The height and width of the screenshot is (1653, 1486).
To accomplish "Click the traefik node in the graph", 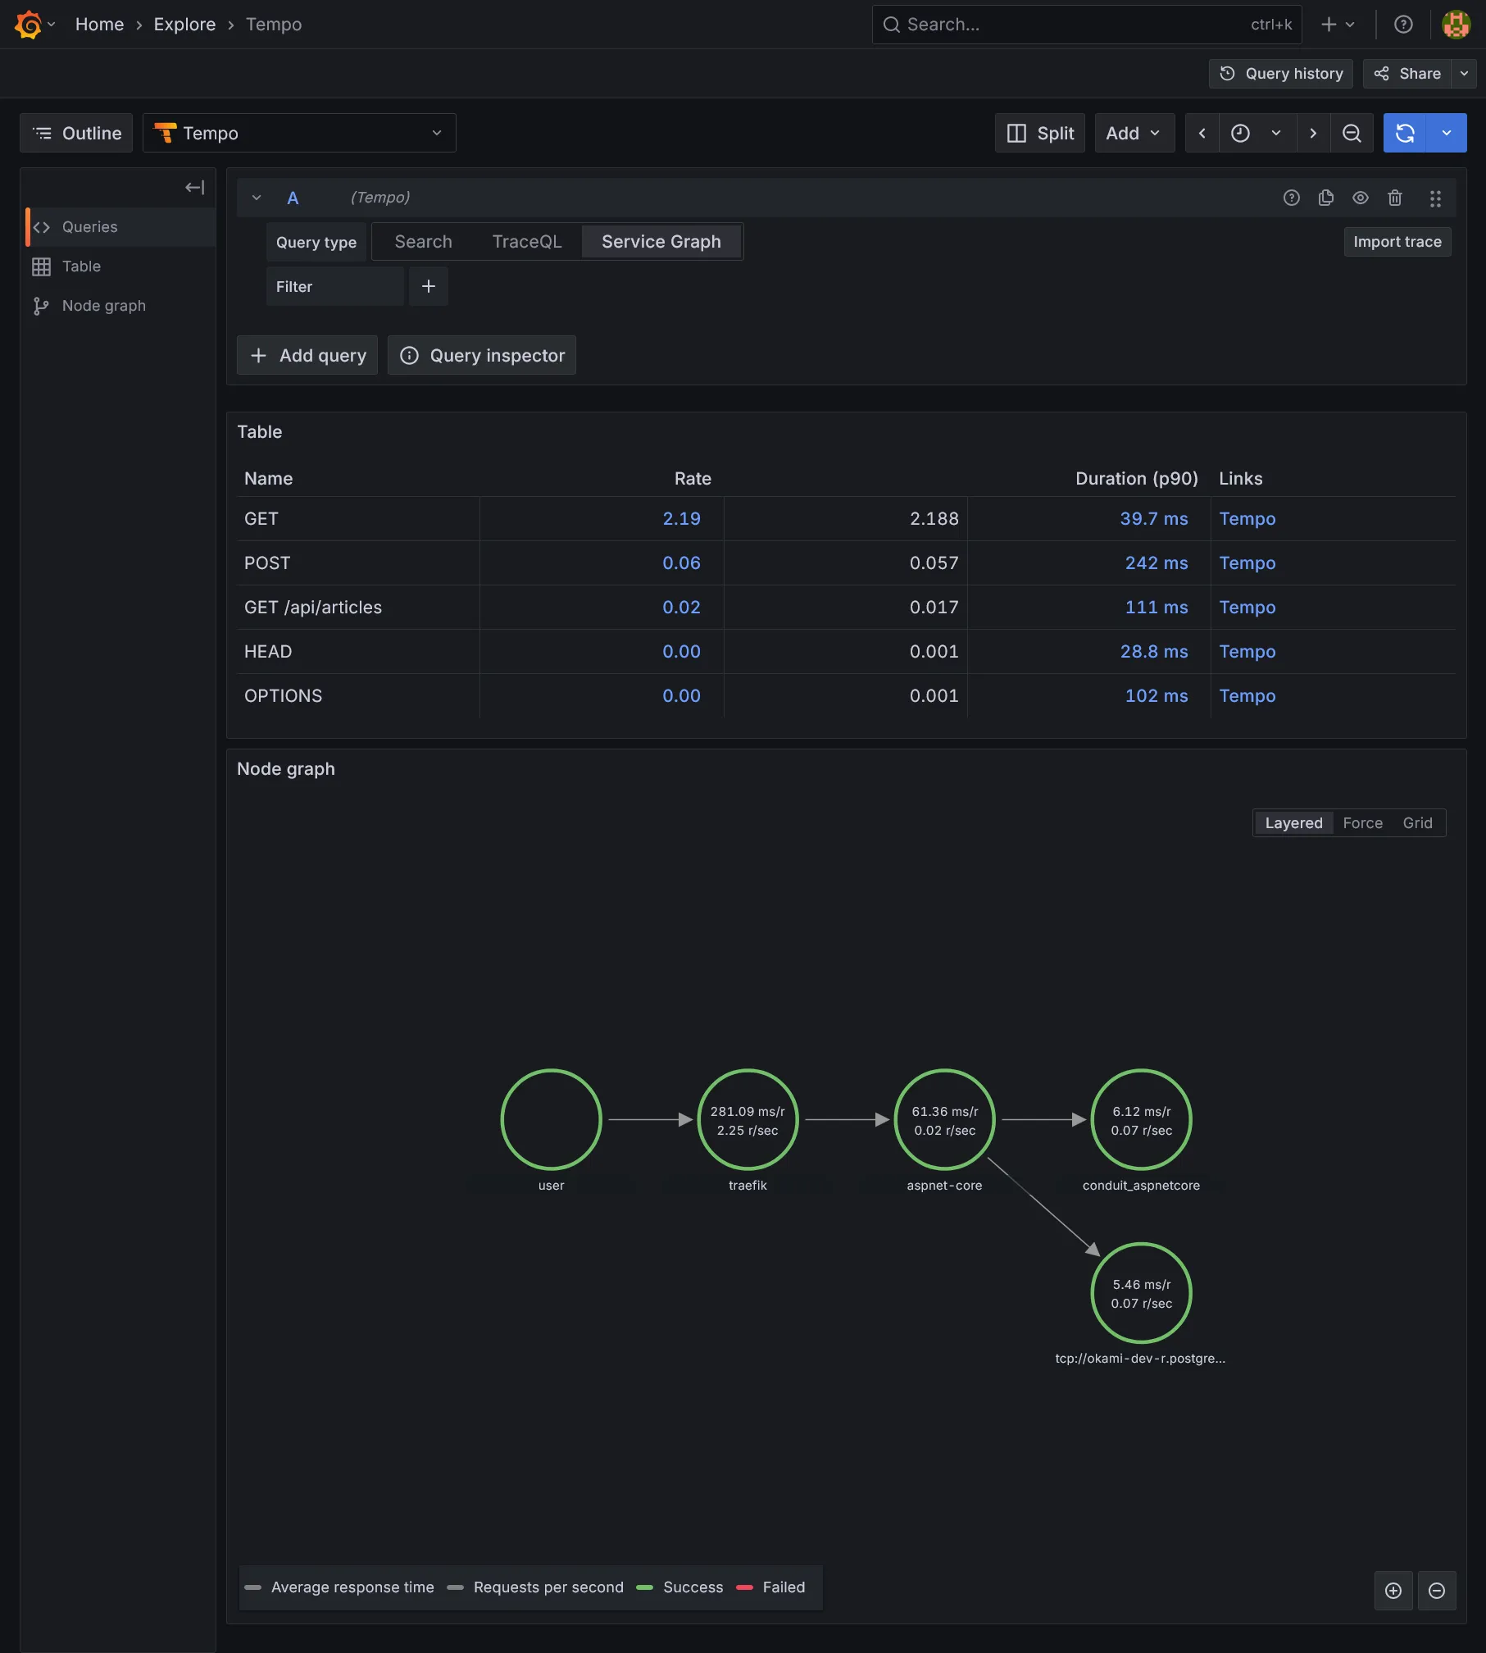I will click(x=747, y=1119).
